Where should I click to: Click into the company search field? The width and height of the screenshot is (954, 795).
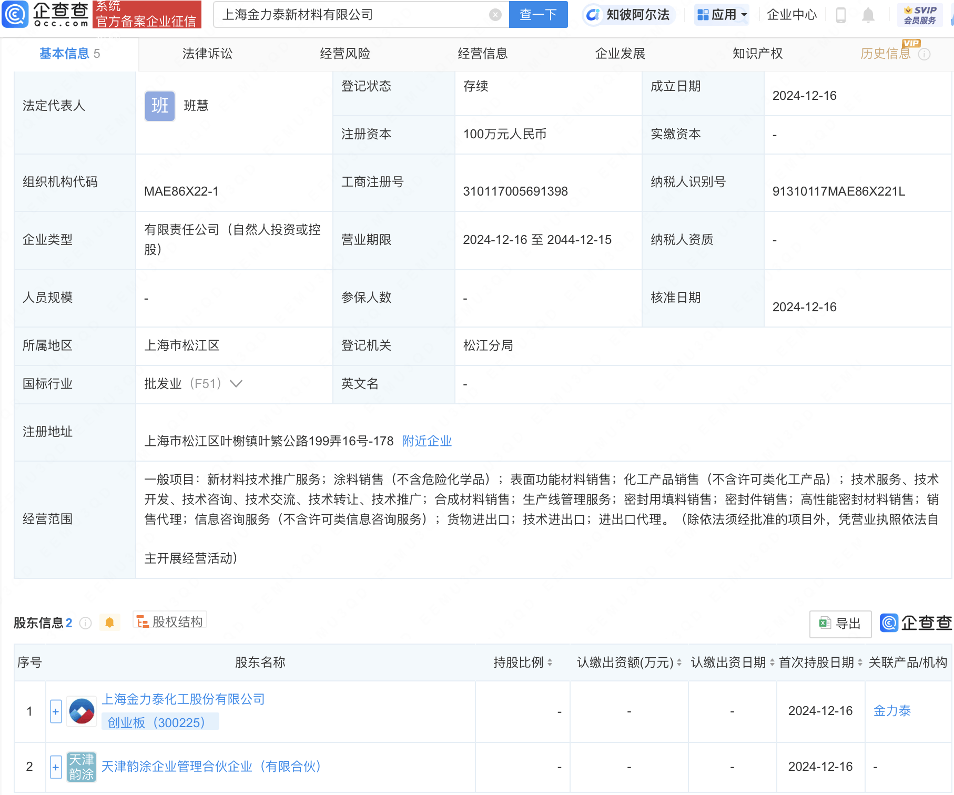352,15
